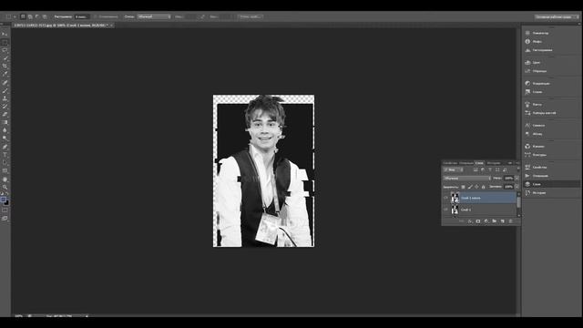
Task: Click the Уточн. край button
Action: [250, 16]
